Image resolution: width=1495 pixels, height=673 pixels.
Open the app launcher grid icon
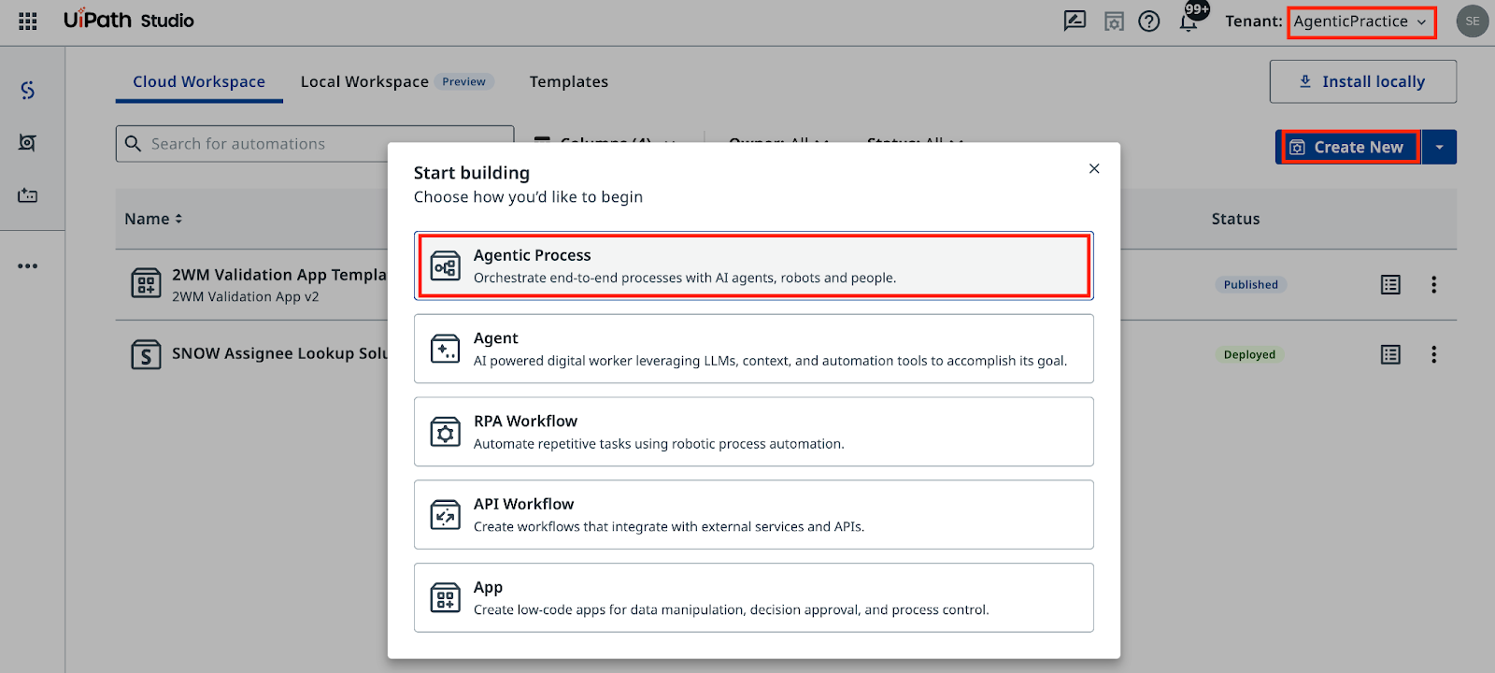click(28, 21)
